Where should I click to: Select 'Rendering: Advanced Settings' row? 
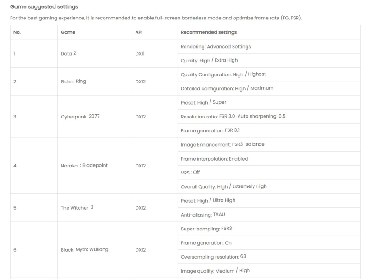coord(269,46)
